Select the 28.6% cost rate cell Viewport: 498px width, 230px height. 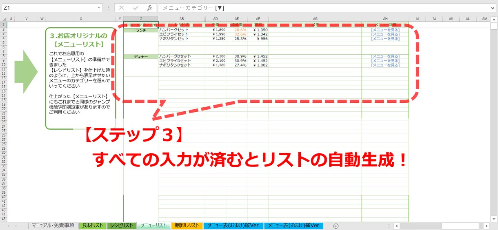[x=237, y=30]
